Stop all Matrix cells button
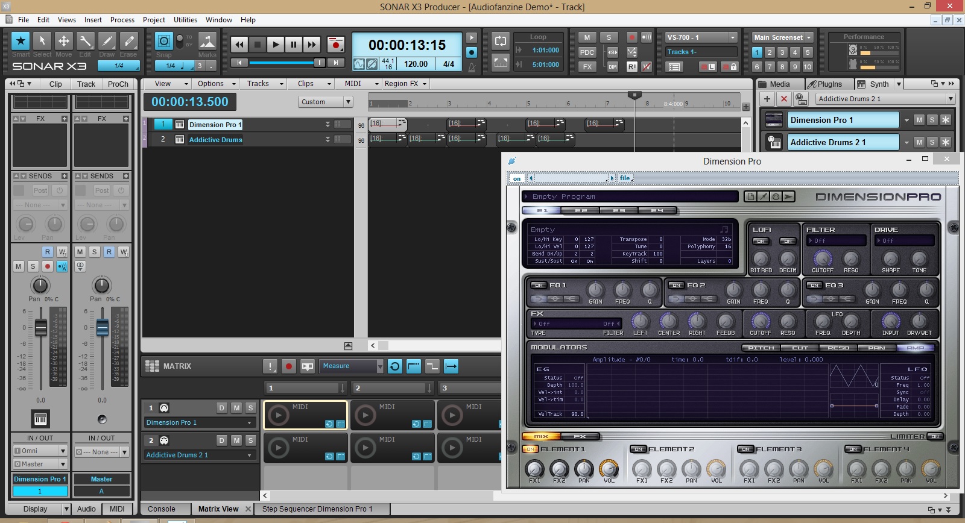This screenshot has width=965, height=523. click(x=270, y=366)
